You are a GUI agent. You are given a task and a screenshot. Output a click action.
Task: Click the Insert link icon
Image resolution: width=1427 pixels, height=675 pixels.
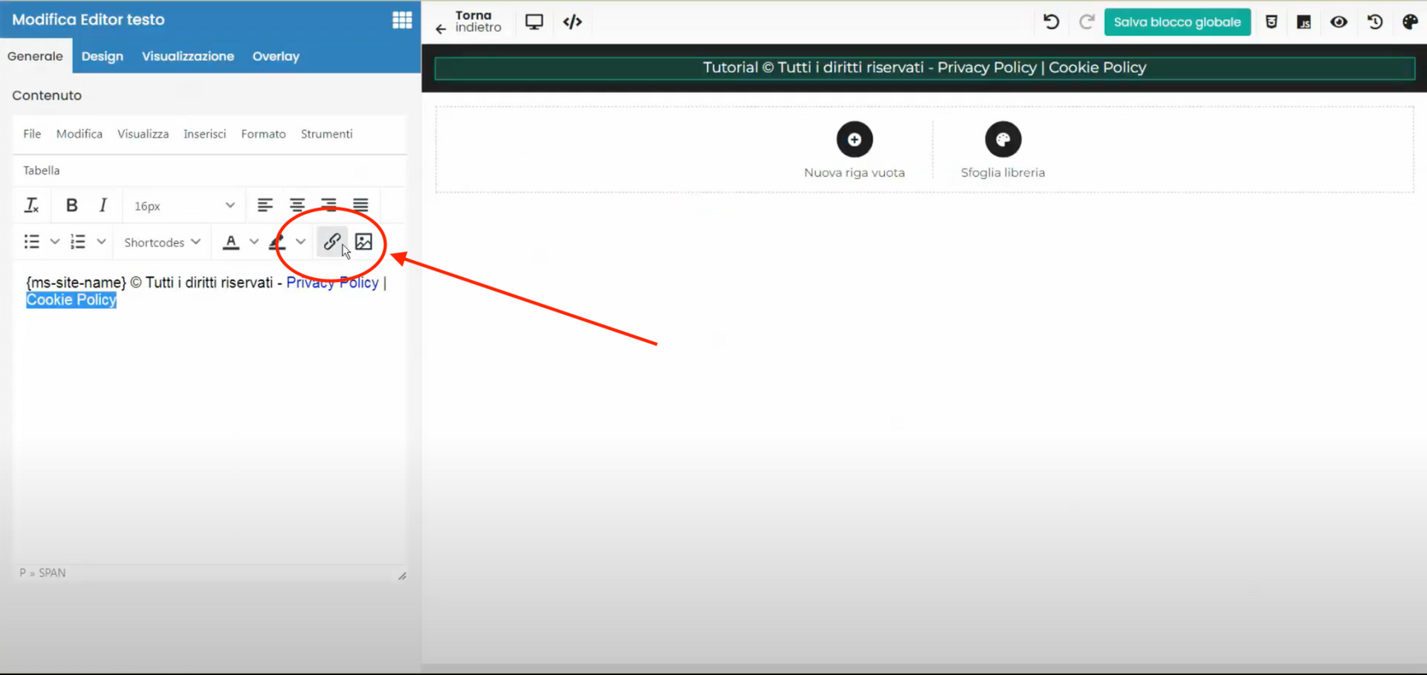pos(332,242)
